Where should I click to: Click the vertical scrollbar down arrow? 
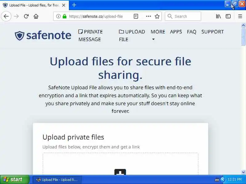[x=243, y=172]
